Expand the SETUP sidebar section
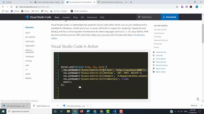 point(28,33)
